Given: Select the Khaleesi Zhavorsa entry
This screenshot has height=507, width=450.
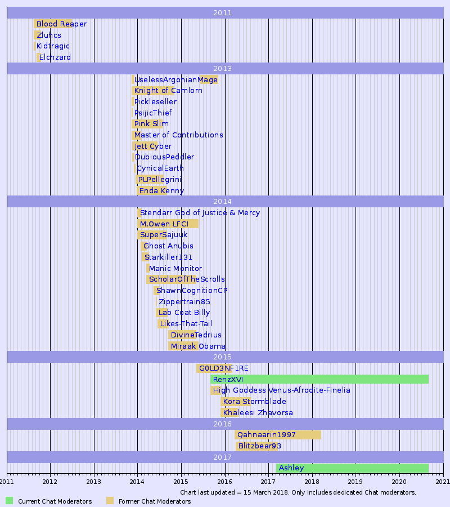Looking at the screenshot, I should click(258, 412).
